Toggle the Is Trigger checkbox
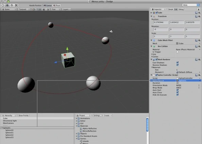This screenshot has height=144, width=202. [x=177, y=52]
